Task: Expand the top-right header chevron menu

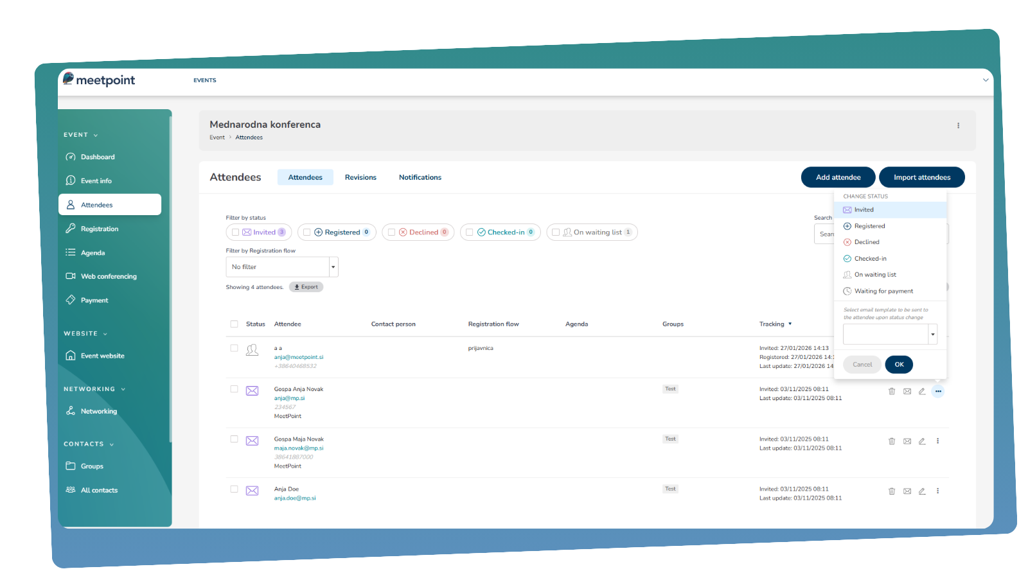Action: point(986,80)
